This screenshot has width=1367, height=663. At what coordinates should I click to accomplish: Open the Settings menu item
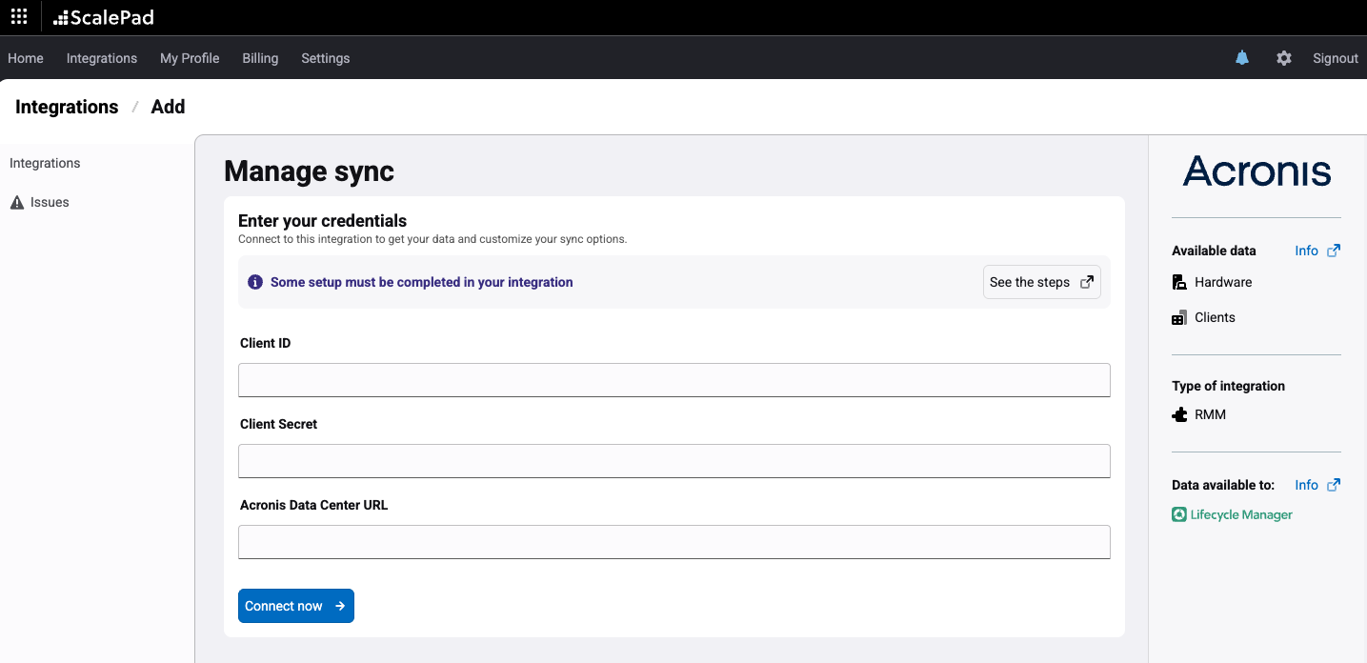tap(326, 58)
